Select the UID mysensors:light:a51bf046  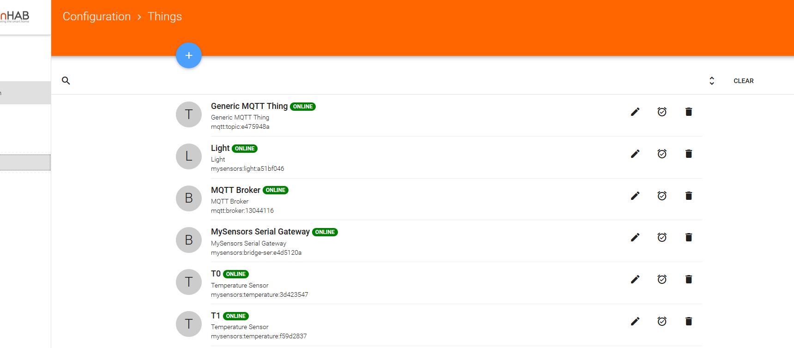click(x=247, y=168)
